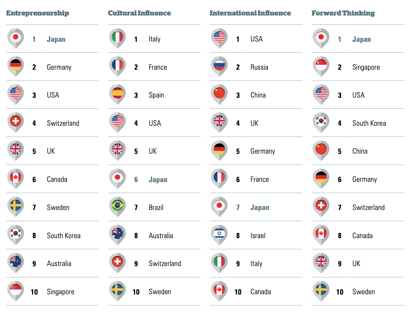Click the Sweden flag pin ranked 7 in Entrepreneurship
This screenshot has height=319, width=415.
tap(15, 207)
